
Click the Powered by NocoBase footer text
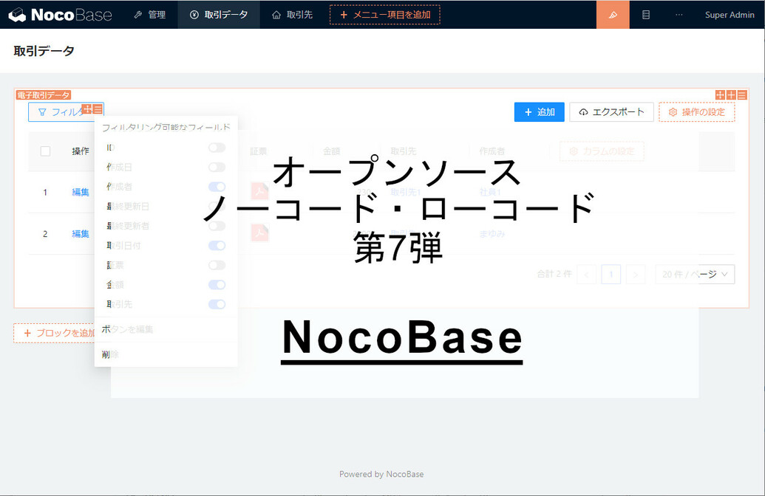381,474
